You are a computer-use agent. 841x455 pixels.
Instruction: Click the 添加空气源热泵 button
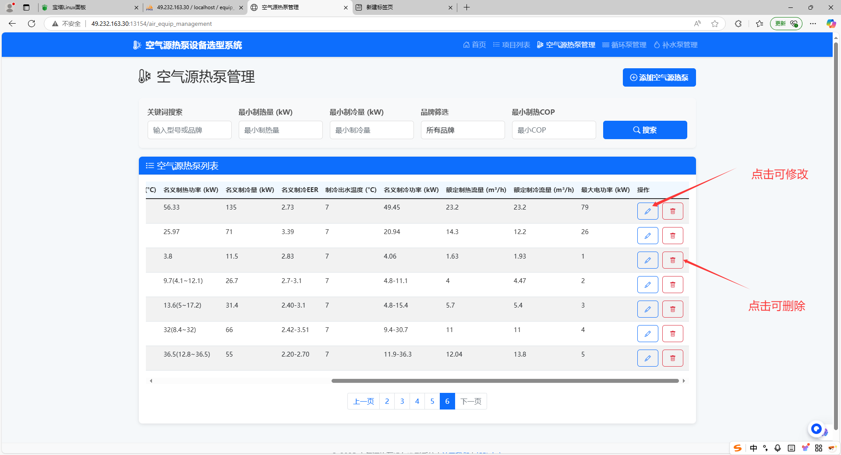tap(659, 77)
